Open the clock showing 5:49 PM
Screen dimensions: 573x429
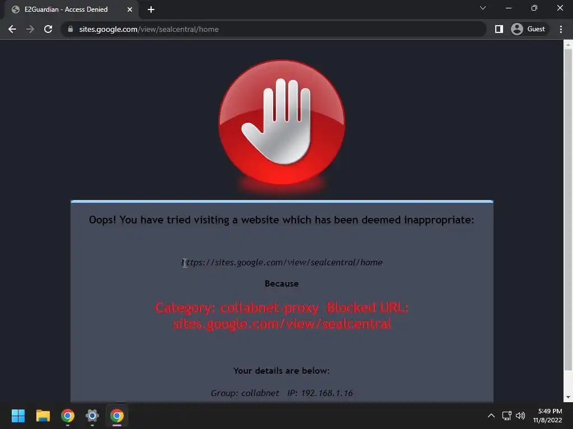(547, 416)
